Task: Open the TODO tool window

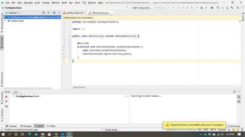Action: click(x=51, y=126)
